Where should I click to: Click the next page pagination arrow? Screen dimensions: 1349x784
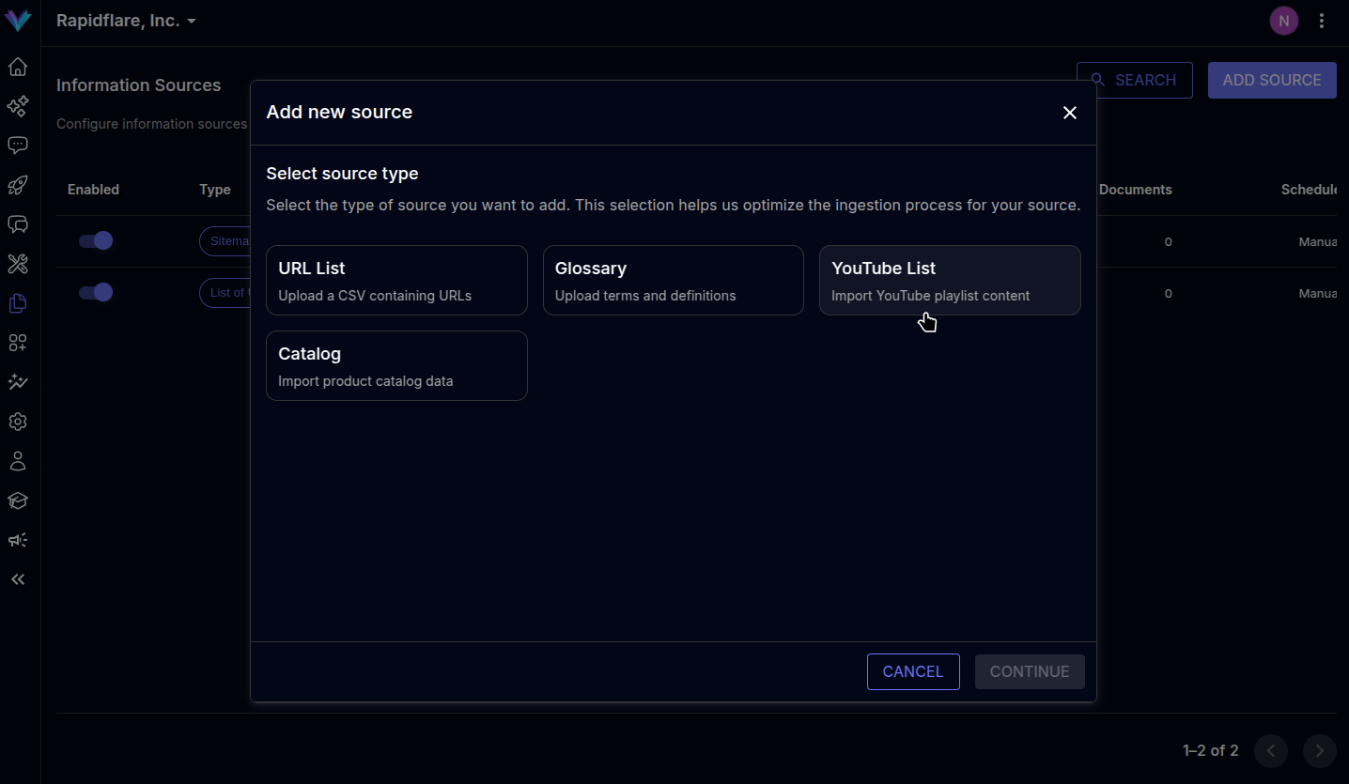pyautogui.click(x=1319, y=751)
